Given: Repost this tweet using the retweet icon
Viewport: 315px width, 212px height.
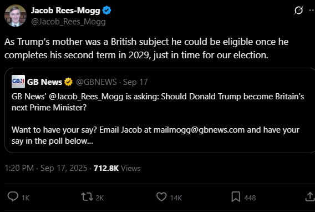Looking at the screenshot, I should pyautogui.click(x=87, y=196).
